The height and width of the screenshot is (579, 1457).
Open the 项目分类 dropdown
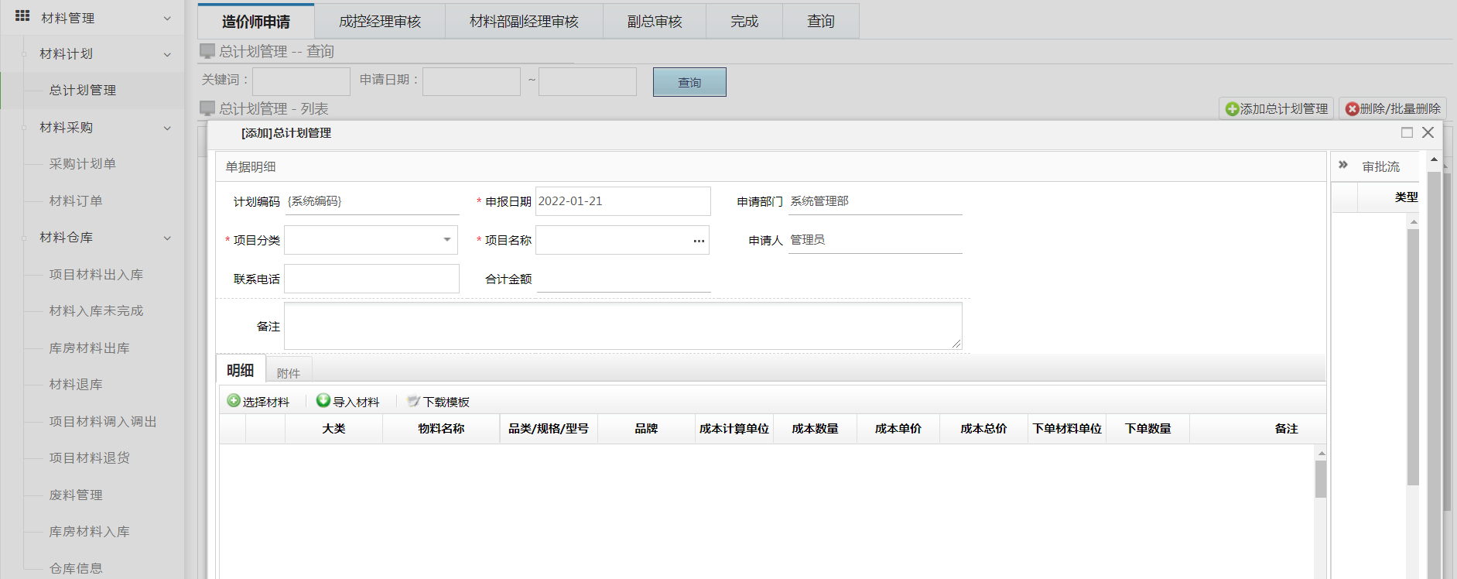[446, 240]
